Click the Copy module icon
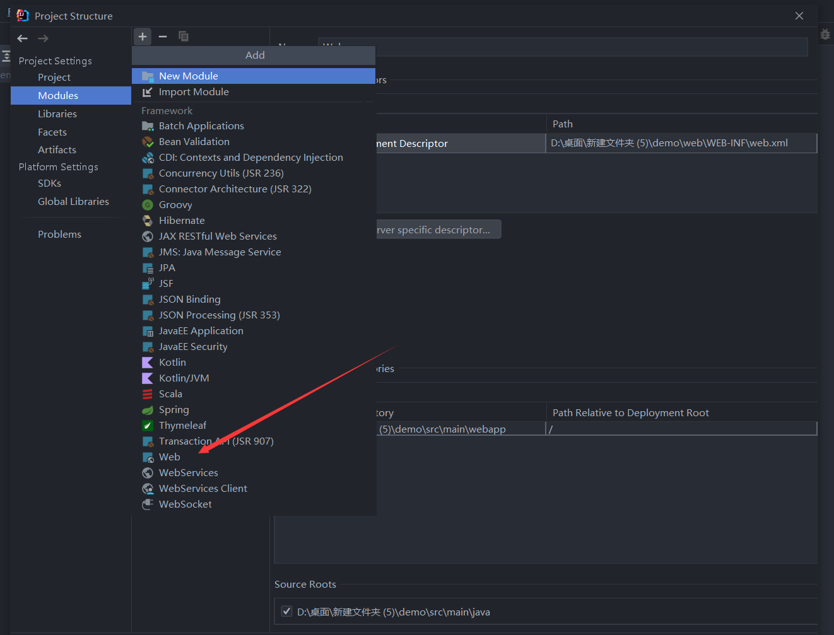 [x=184, y=37]
